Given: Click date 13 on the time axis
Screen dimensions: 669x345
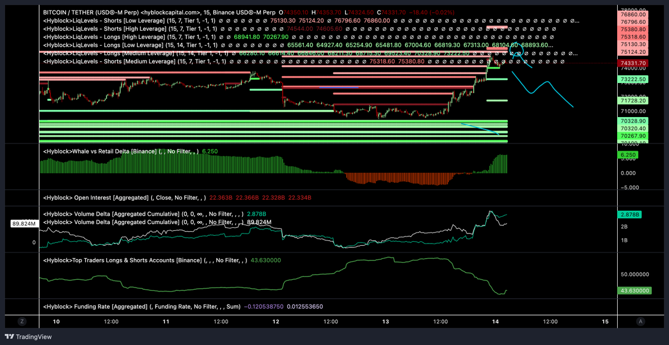Looking at the screenshot, I should click(386, 322).
